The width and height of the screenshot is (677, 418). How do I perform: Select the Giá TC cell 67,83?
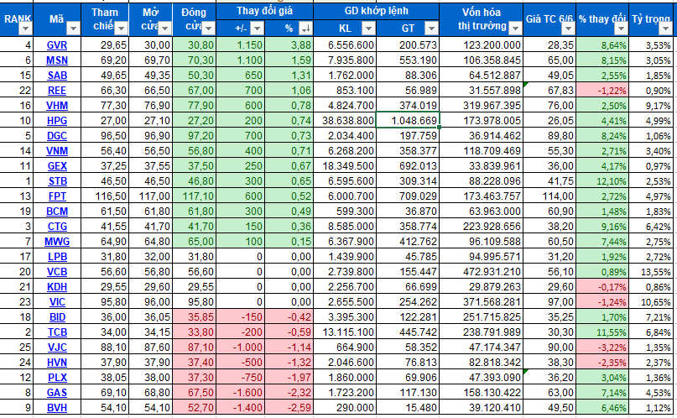click(x=549, y=91)
